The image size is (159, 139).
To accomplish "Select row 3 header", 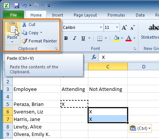I will 8,89.
